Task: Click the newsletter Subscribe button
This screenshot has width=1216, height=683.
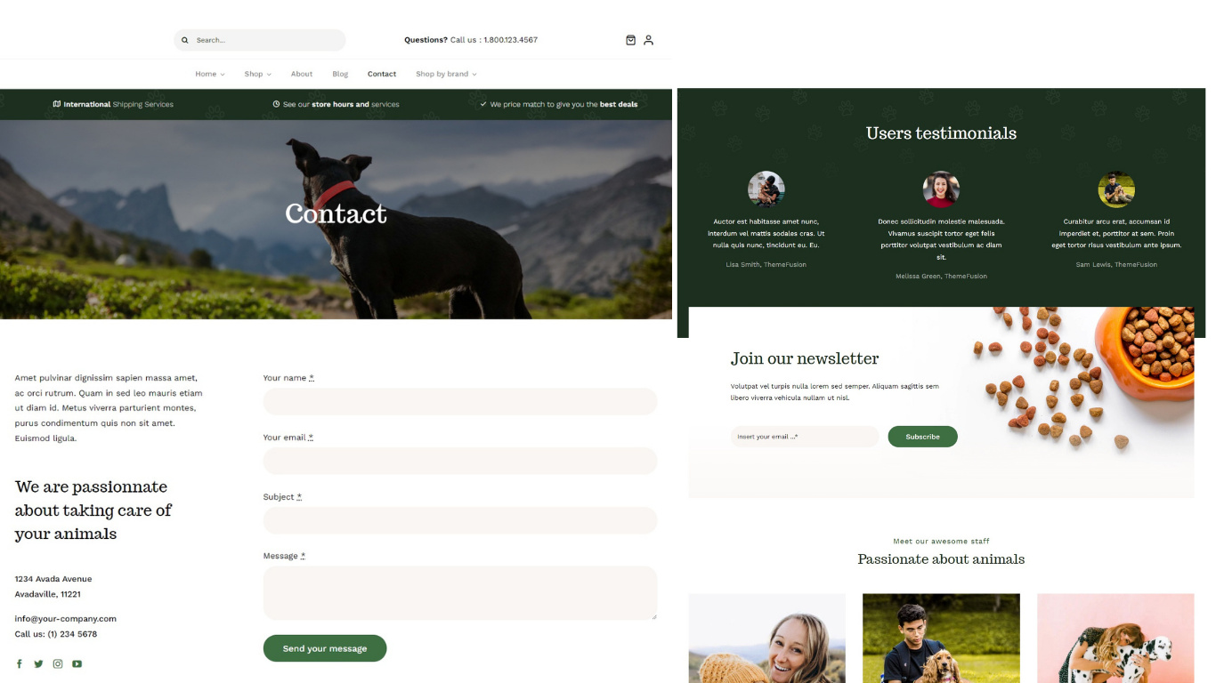Action: pos(922,437)
